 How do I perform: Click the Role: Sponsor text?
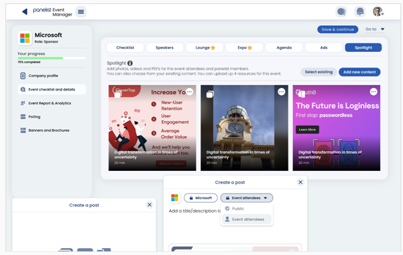click(x=46, y=42)
